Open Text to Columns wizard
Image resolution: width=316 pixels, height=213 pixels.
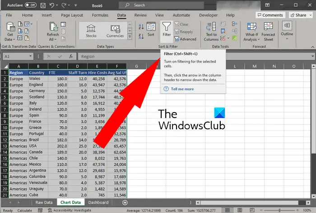(x=211, y=32)
